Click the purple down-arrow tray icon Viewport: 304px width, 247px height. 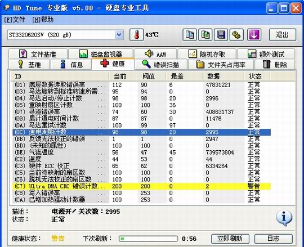pos(254,35)
